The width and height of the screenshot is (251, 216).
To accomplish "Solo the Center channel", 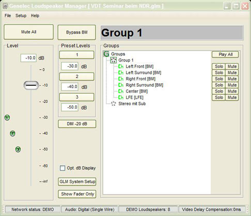I will coord(218,91).
